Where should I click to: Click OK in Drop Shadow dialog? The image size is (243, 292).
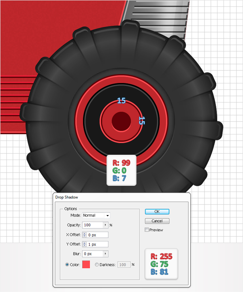[157, 211]
